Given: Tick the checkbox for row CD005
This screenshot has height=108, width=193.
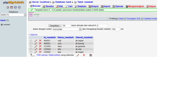Looking at the screenshot, I should click(x=31, y=52).
